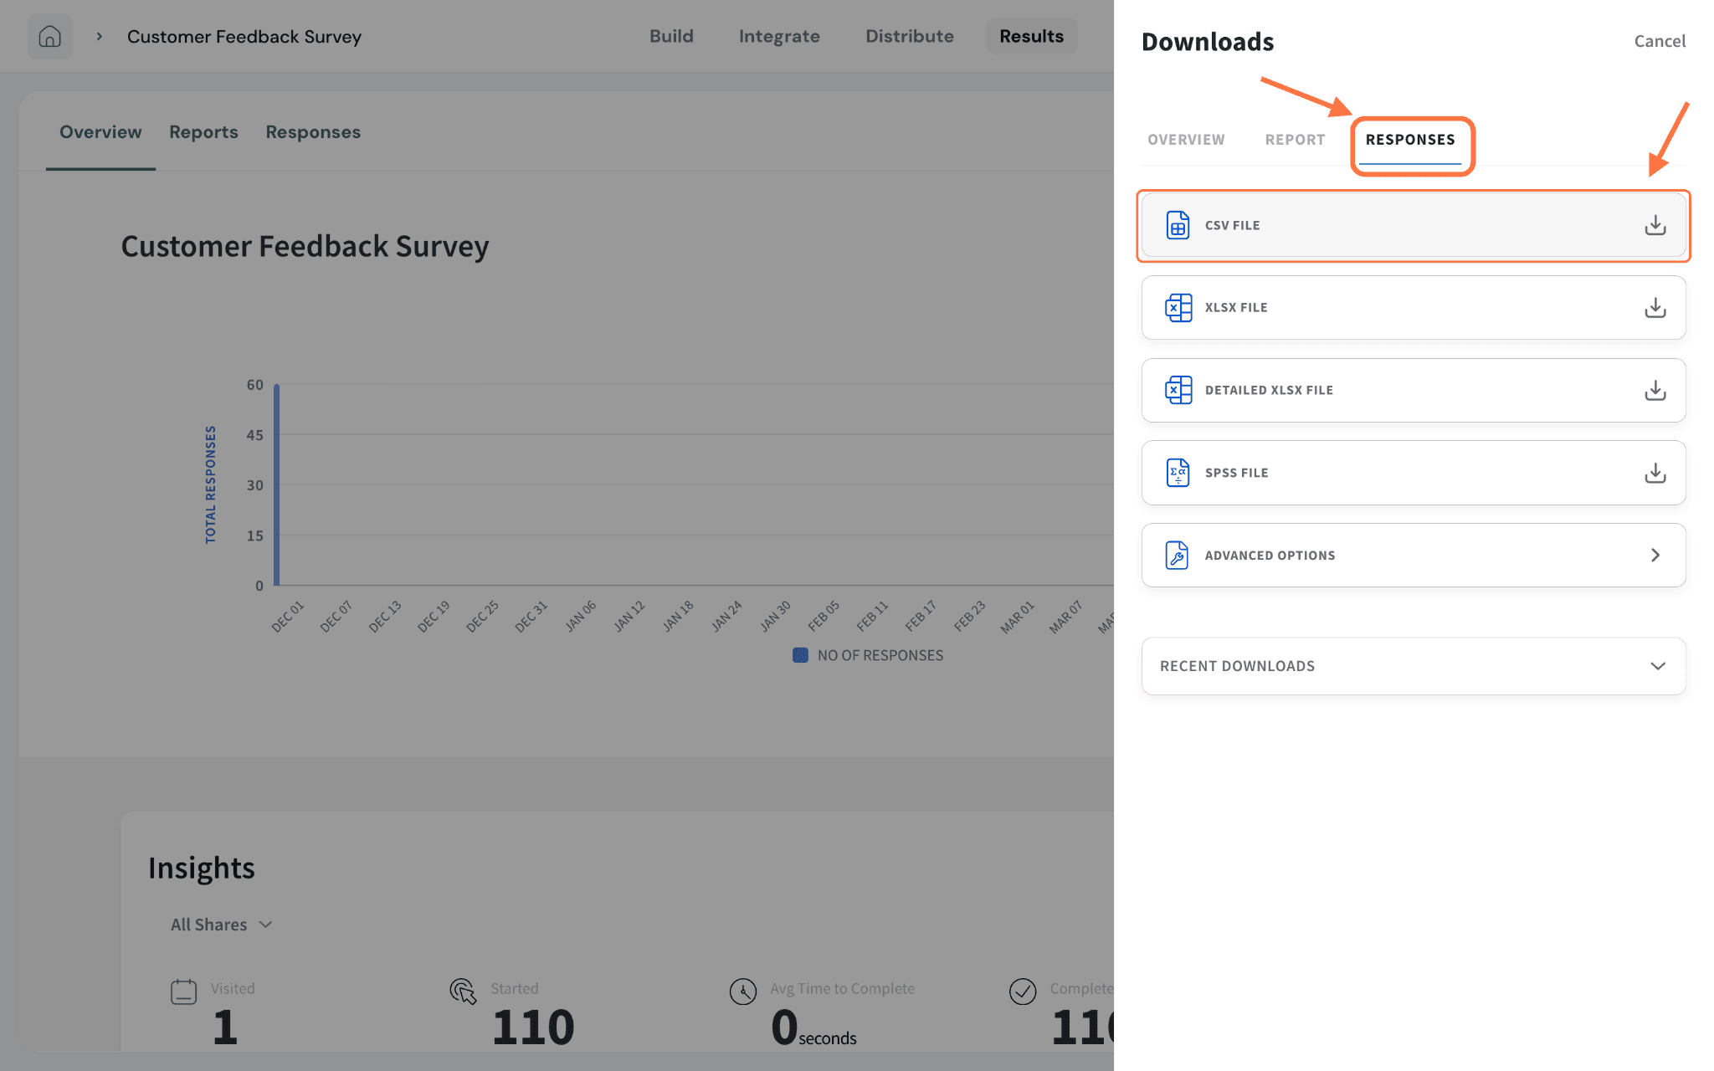Click the blue response bar in chart

coord(277,484)
